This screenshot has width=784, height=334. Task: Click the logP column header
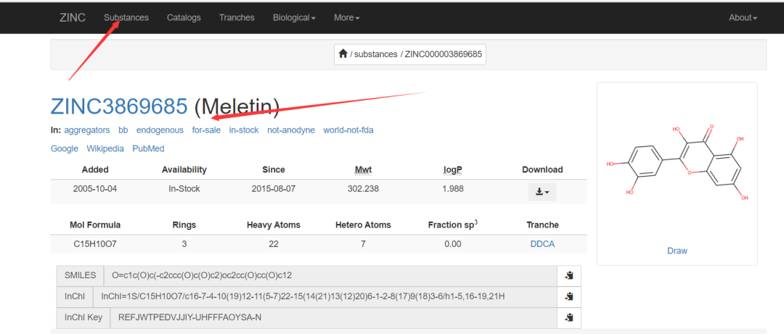pos(453,170)
